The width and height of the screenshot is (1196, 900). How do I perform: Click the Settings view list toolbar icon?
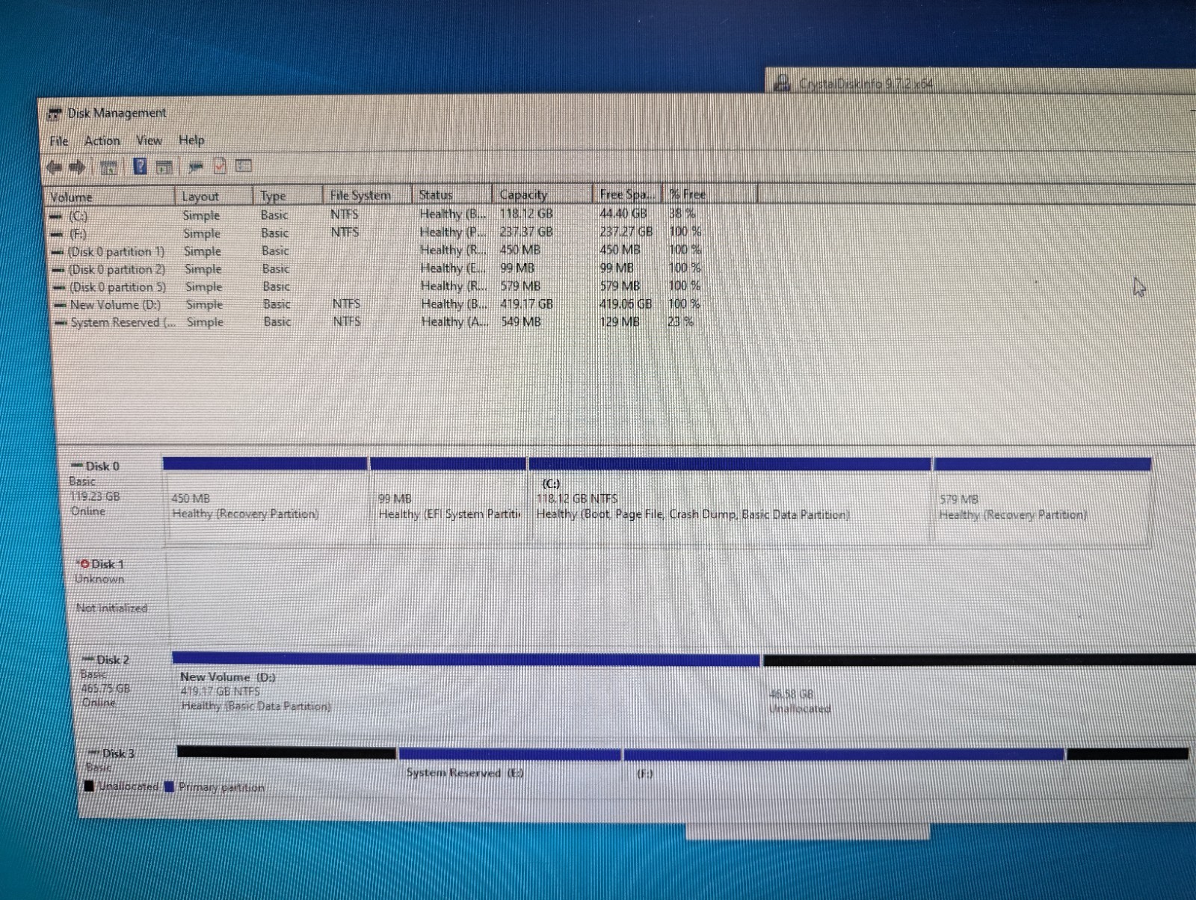[x=244, y=166]
